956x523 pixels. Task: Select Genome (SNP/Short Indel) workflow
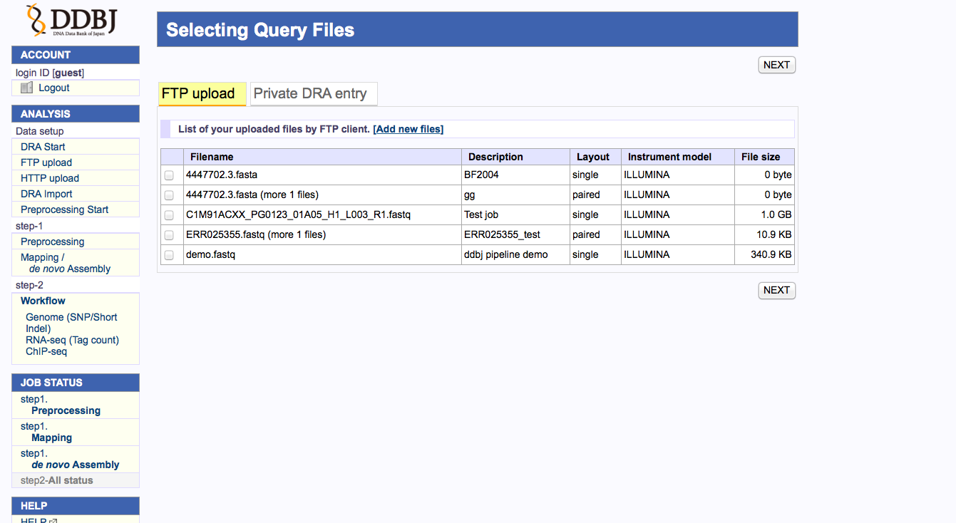[71, 323]
